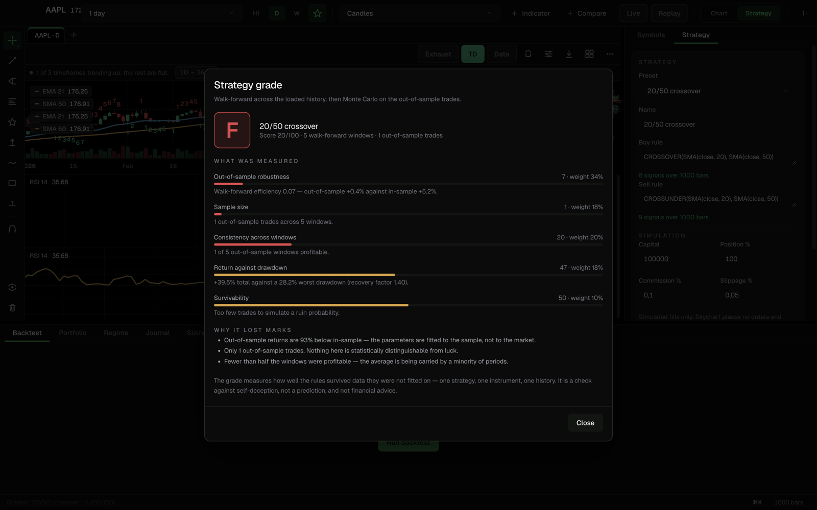Image resolution: width=817 pixels, height=510 pixels.
Task: Click the F grade badge
Action: click(x=232, y=130)
